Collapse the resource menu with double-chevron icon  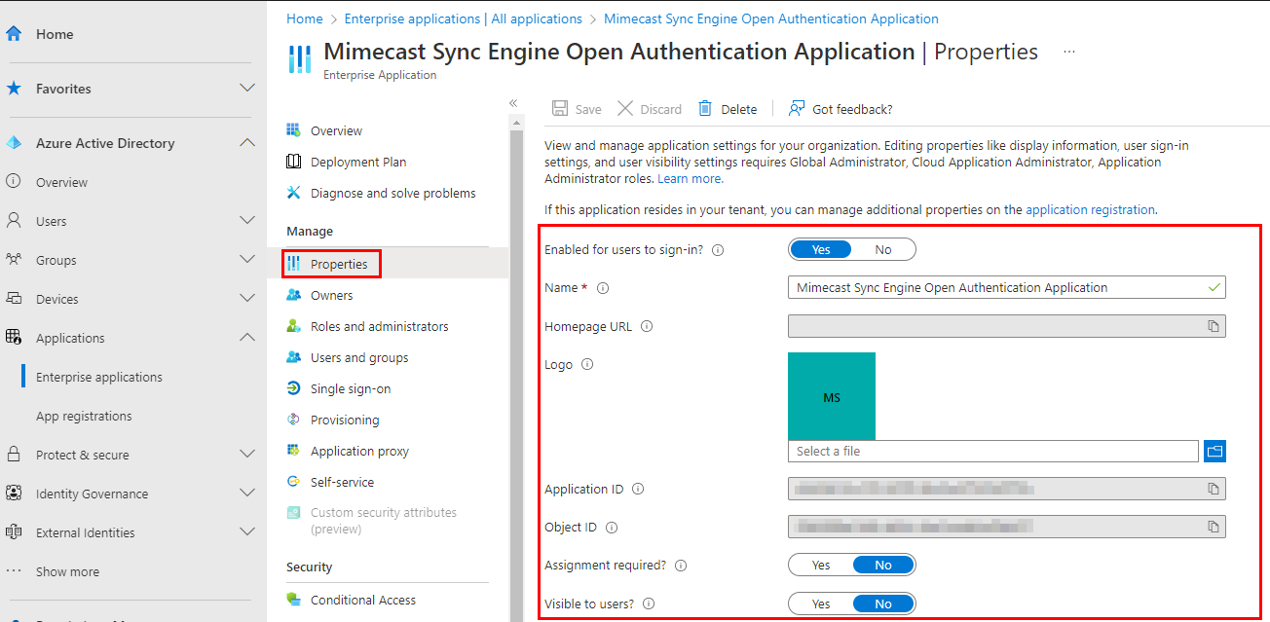coord(513,103)
